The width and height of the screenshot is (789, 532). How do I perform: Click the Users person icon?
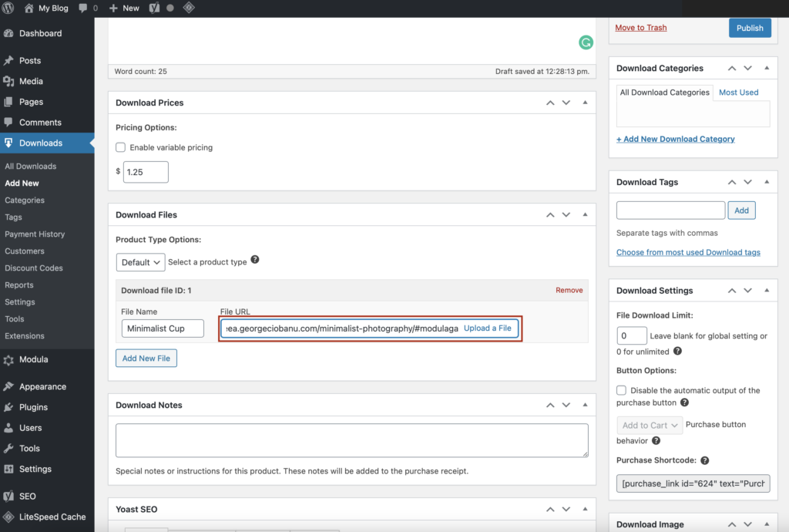point(8,428)
